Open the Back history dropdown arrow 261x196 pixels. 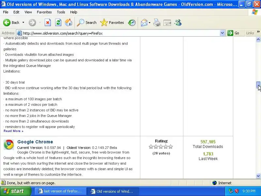tap(23, 23)
